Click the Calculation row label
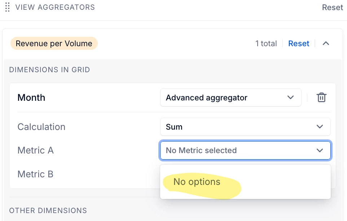 click(x=41, y=127)
